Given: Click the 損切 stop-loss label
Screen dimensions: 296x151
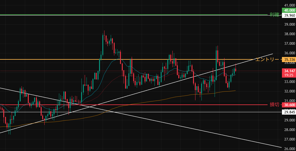Looking at the screenshot, I should tap(274, 105).
